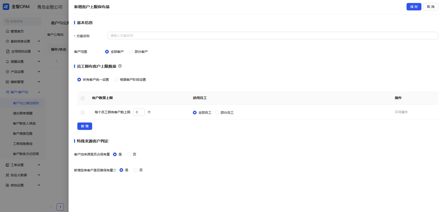Click the document icon beside 应用规则设置
Image resolution: width=442 pixels, height=212 pixels.
click(8, 52)
